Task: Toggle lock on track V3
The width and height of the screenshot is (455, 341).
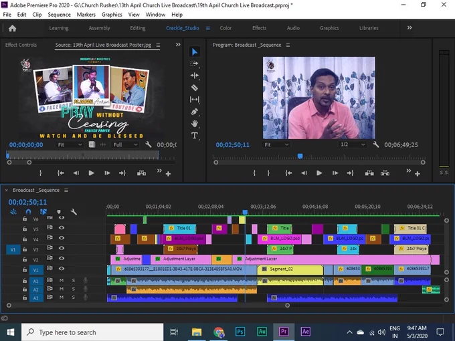Action: pyautogui.click(x=25, y=249)
